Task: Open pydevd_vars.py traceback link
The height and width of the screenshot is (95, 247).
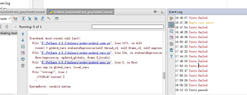Action: 76,53
